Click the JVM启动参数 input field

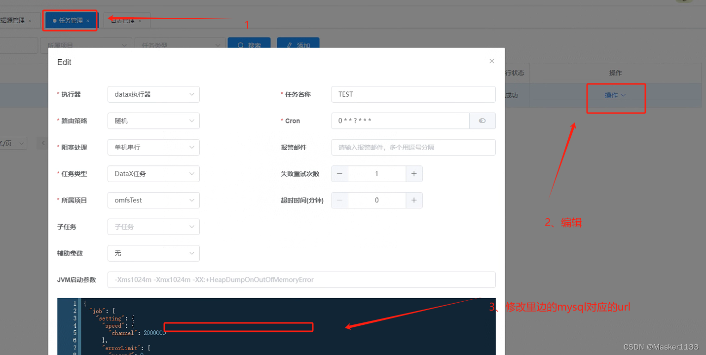coord(301,279)
